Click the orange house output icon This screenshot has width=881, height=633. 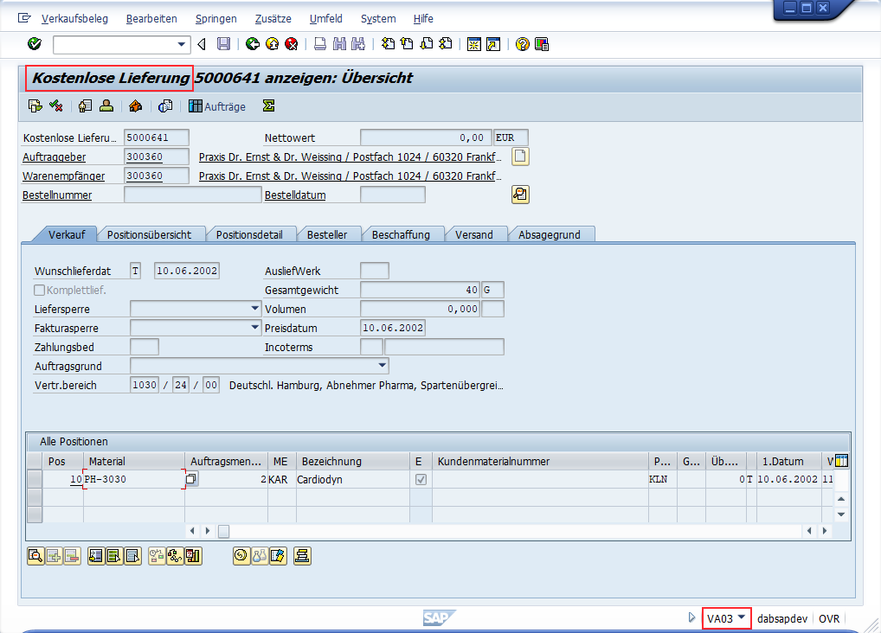(135, 105)
